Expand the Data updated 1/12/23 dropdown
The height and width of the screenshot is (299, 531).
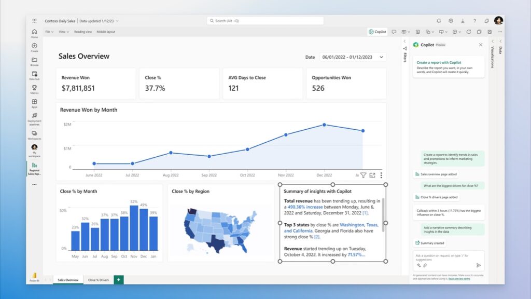click(99, 21)
